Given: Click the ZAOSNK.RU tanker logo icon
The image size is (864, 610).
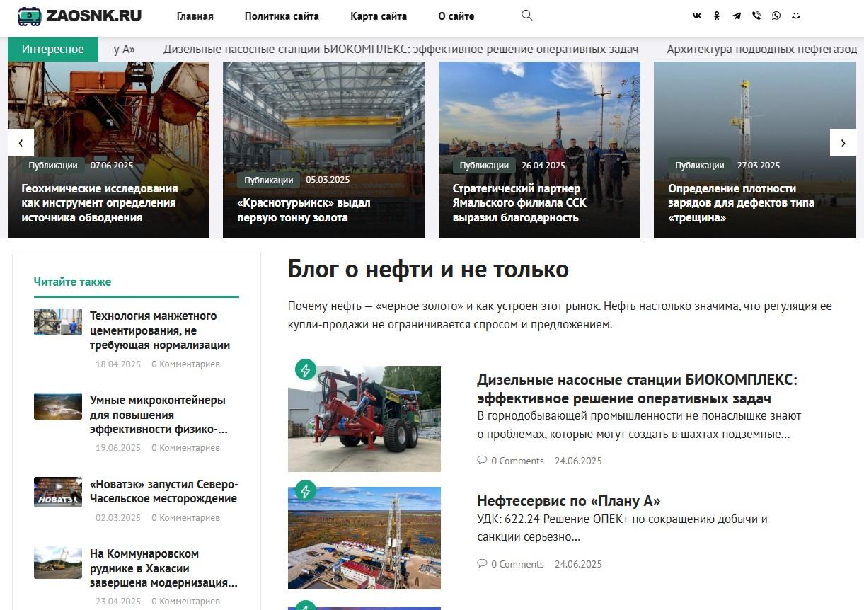Looking at the screenshot, I should pos(30,16).
